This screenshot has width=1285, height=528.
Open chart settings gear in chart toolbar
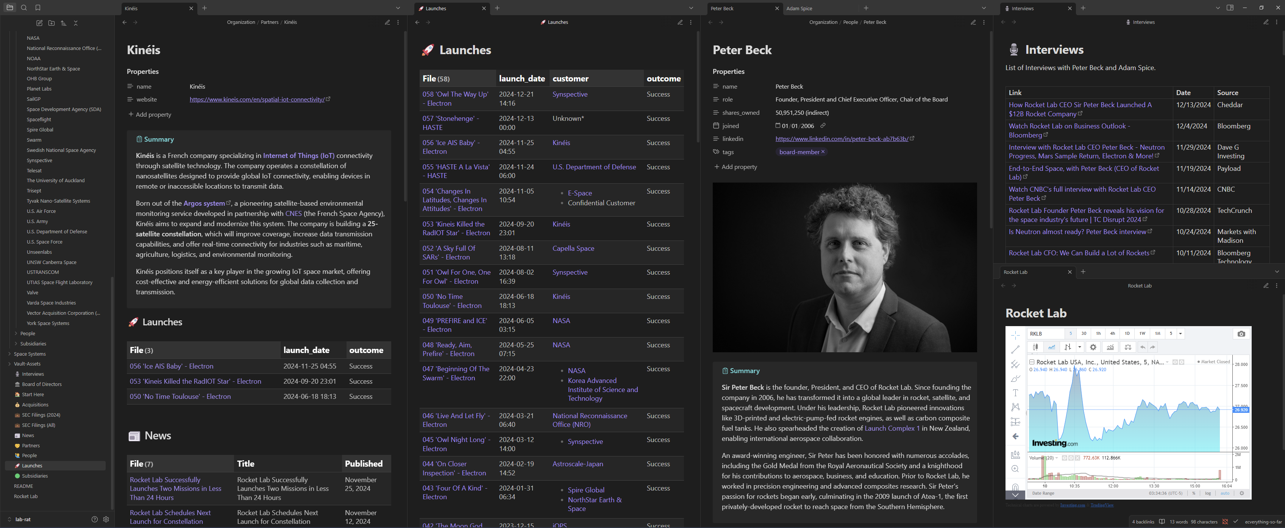(1093, 347)
